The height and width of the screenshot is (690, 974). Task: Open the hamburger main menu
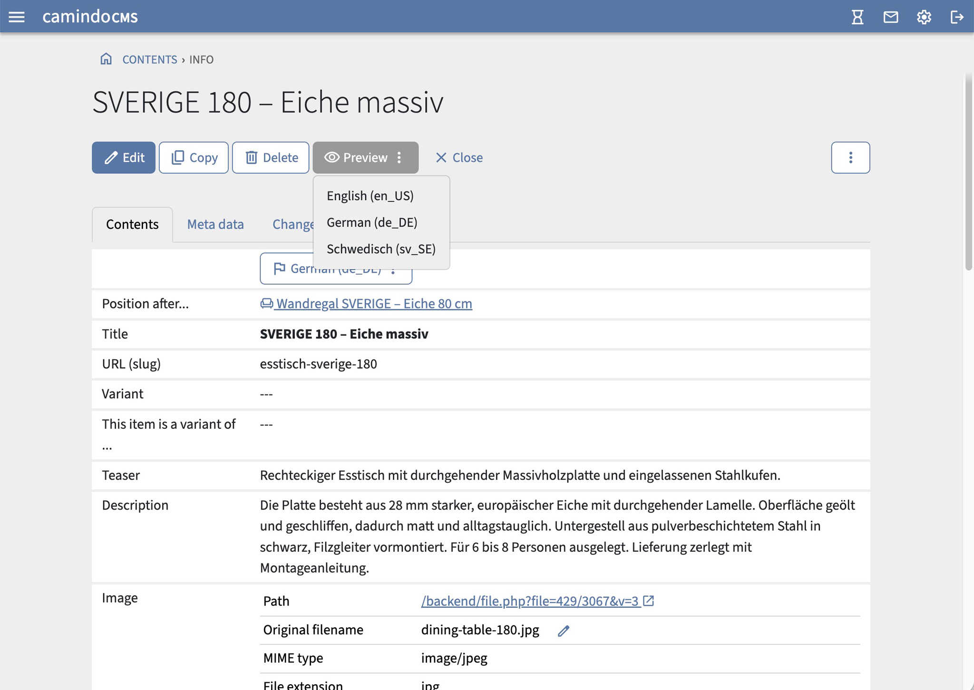(x=17, y=17)
